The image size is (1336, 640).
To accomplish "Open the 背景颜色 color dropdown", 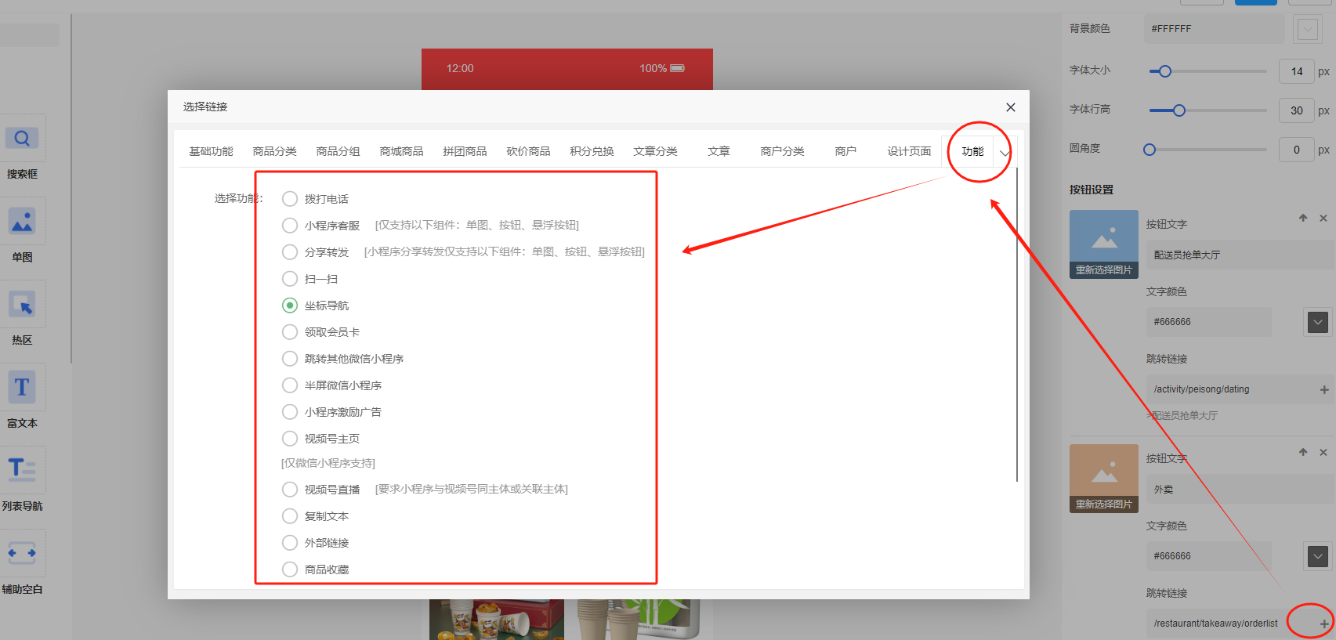I will click(1308, 29).
